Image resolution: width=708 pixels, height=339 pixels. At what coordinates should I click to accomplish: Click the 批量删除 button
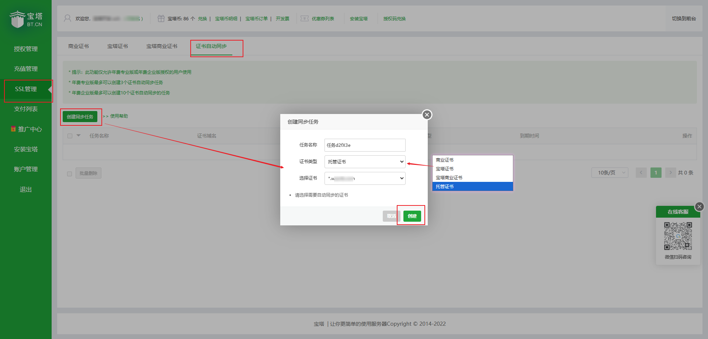click(x=88, y=173)
